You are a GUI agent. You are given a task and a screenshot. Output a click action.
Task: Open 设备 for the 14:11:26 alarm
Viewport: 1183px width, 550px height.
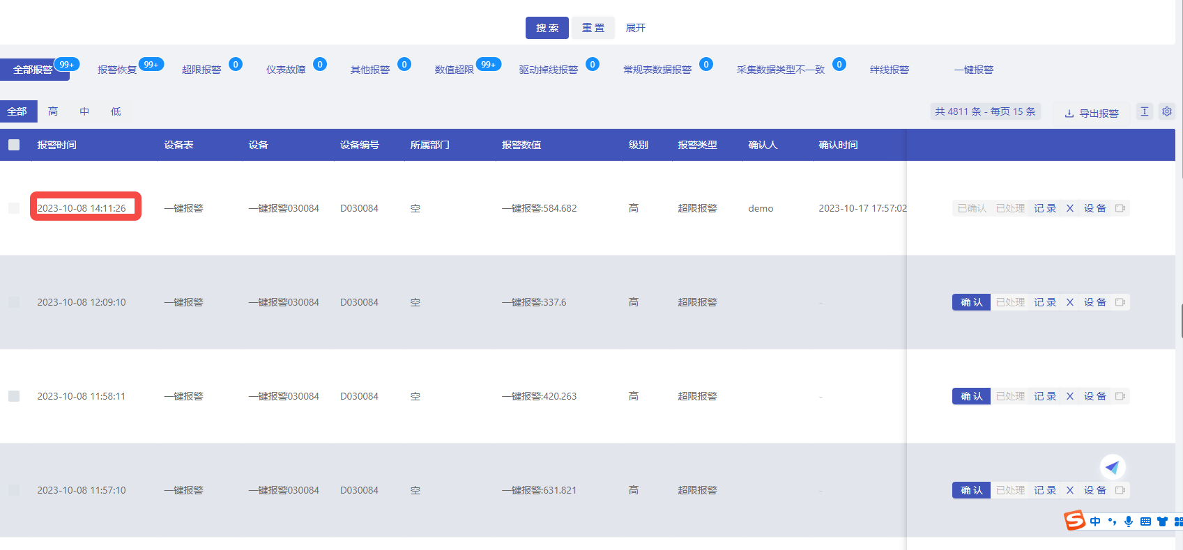tap(1095, 208)
